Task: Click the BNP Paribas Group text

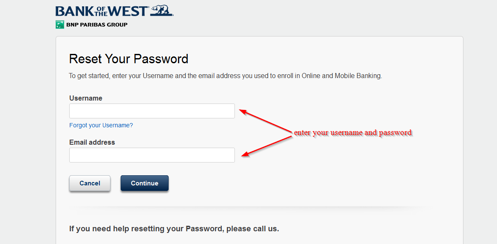Action: (x=97, y=25)
